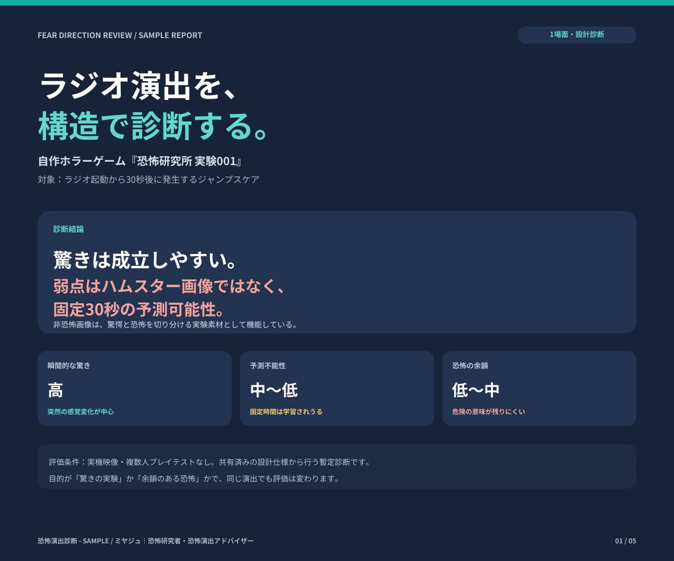
Task: Click the teal headline 構造で診断する。
Action: tap(154, 126)
